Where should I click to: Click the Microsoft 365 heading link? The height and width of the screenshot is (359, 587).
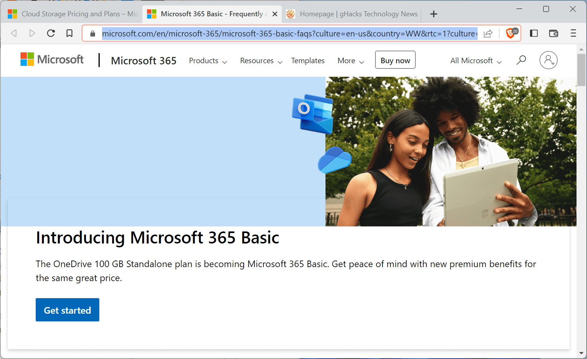[144, 61]
